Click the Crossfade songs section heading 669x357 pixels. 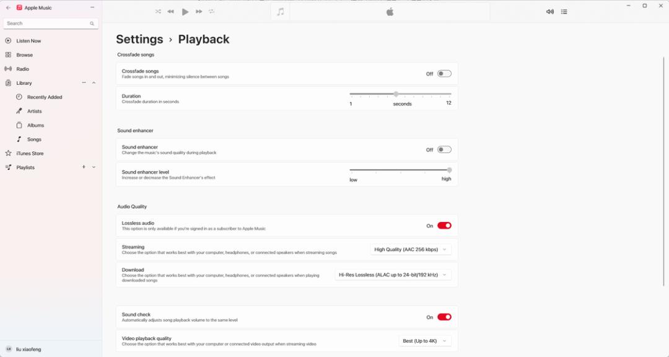click(x=136, y=55)
